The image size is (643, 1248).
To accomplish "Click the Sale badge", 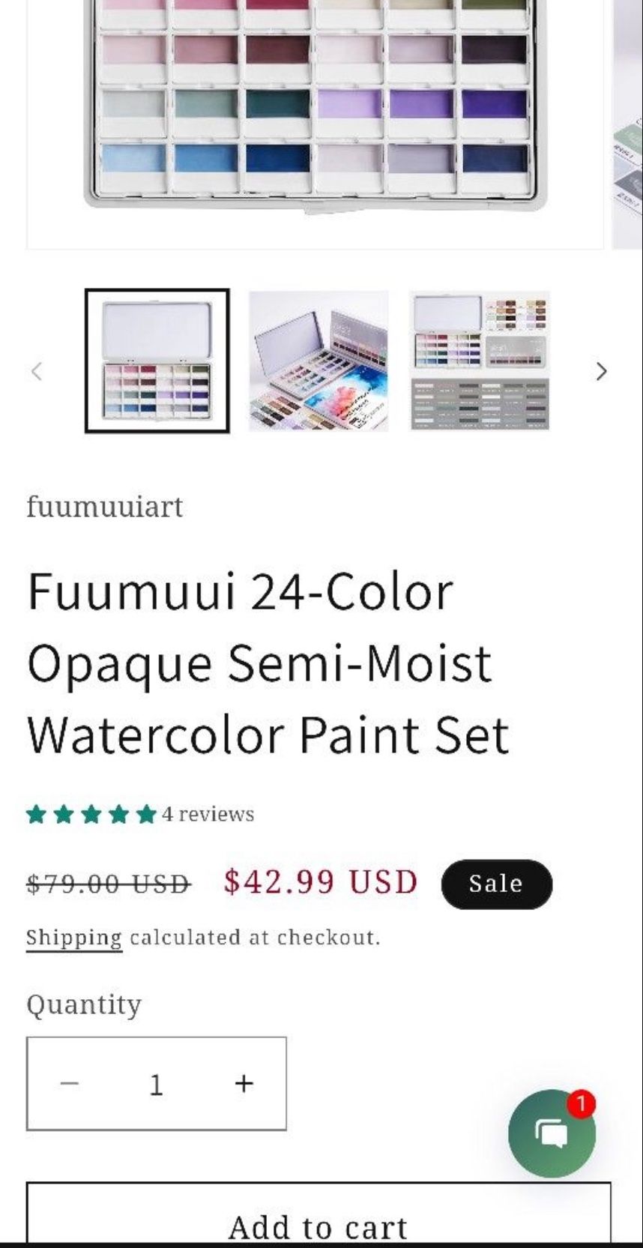I will pyautogui.click(x=496, y=884).
